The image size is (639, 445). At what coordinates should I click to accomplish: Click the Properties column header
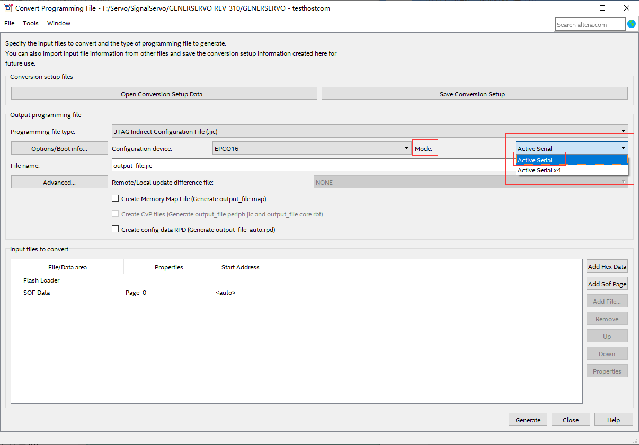click(169, 267)
